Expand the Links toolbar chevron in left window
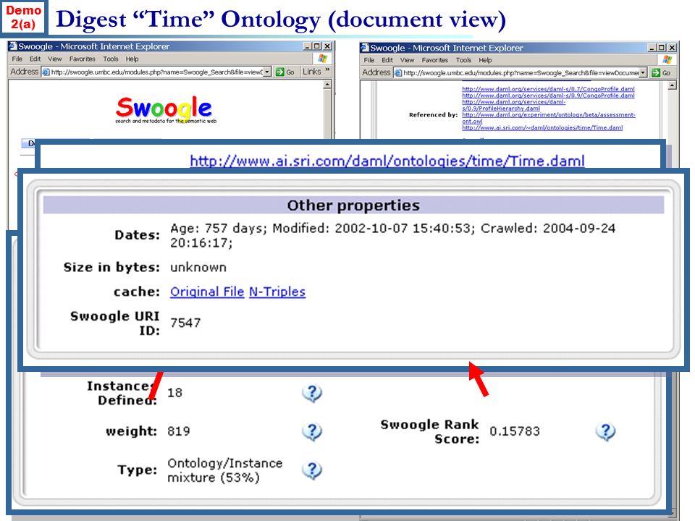This screenshot has width=695, height=521. (327, 70)
